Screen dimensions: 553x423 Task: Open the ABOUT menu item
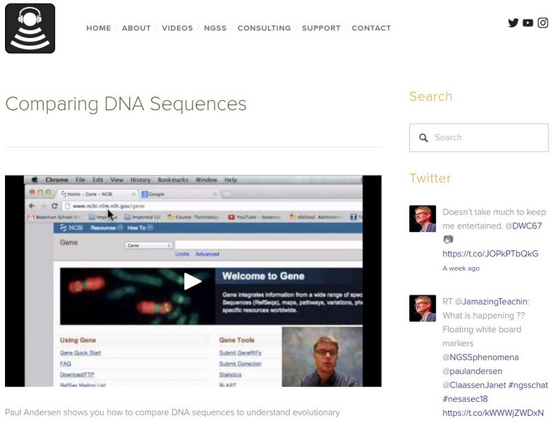coord(137,28)
